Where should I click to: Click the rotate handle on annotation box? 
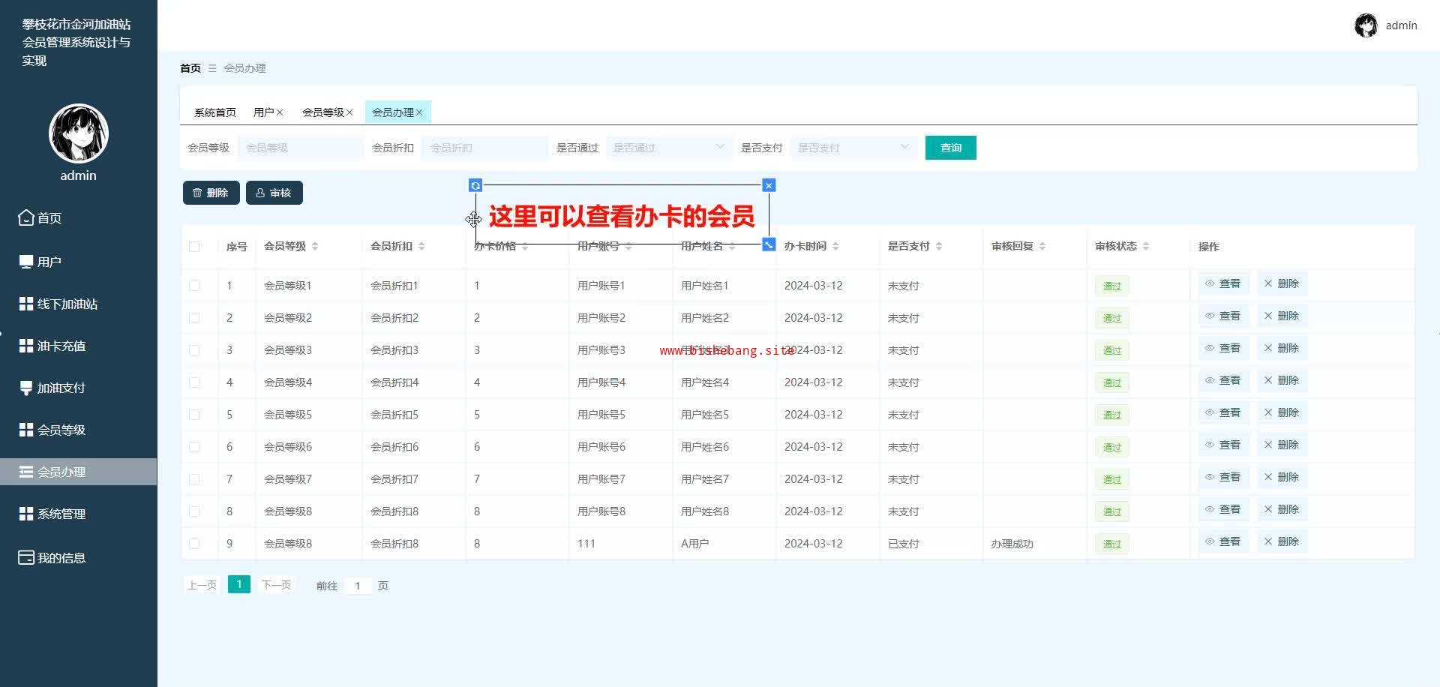tap(475, 185)
